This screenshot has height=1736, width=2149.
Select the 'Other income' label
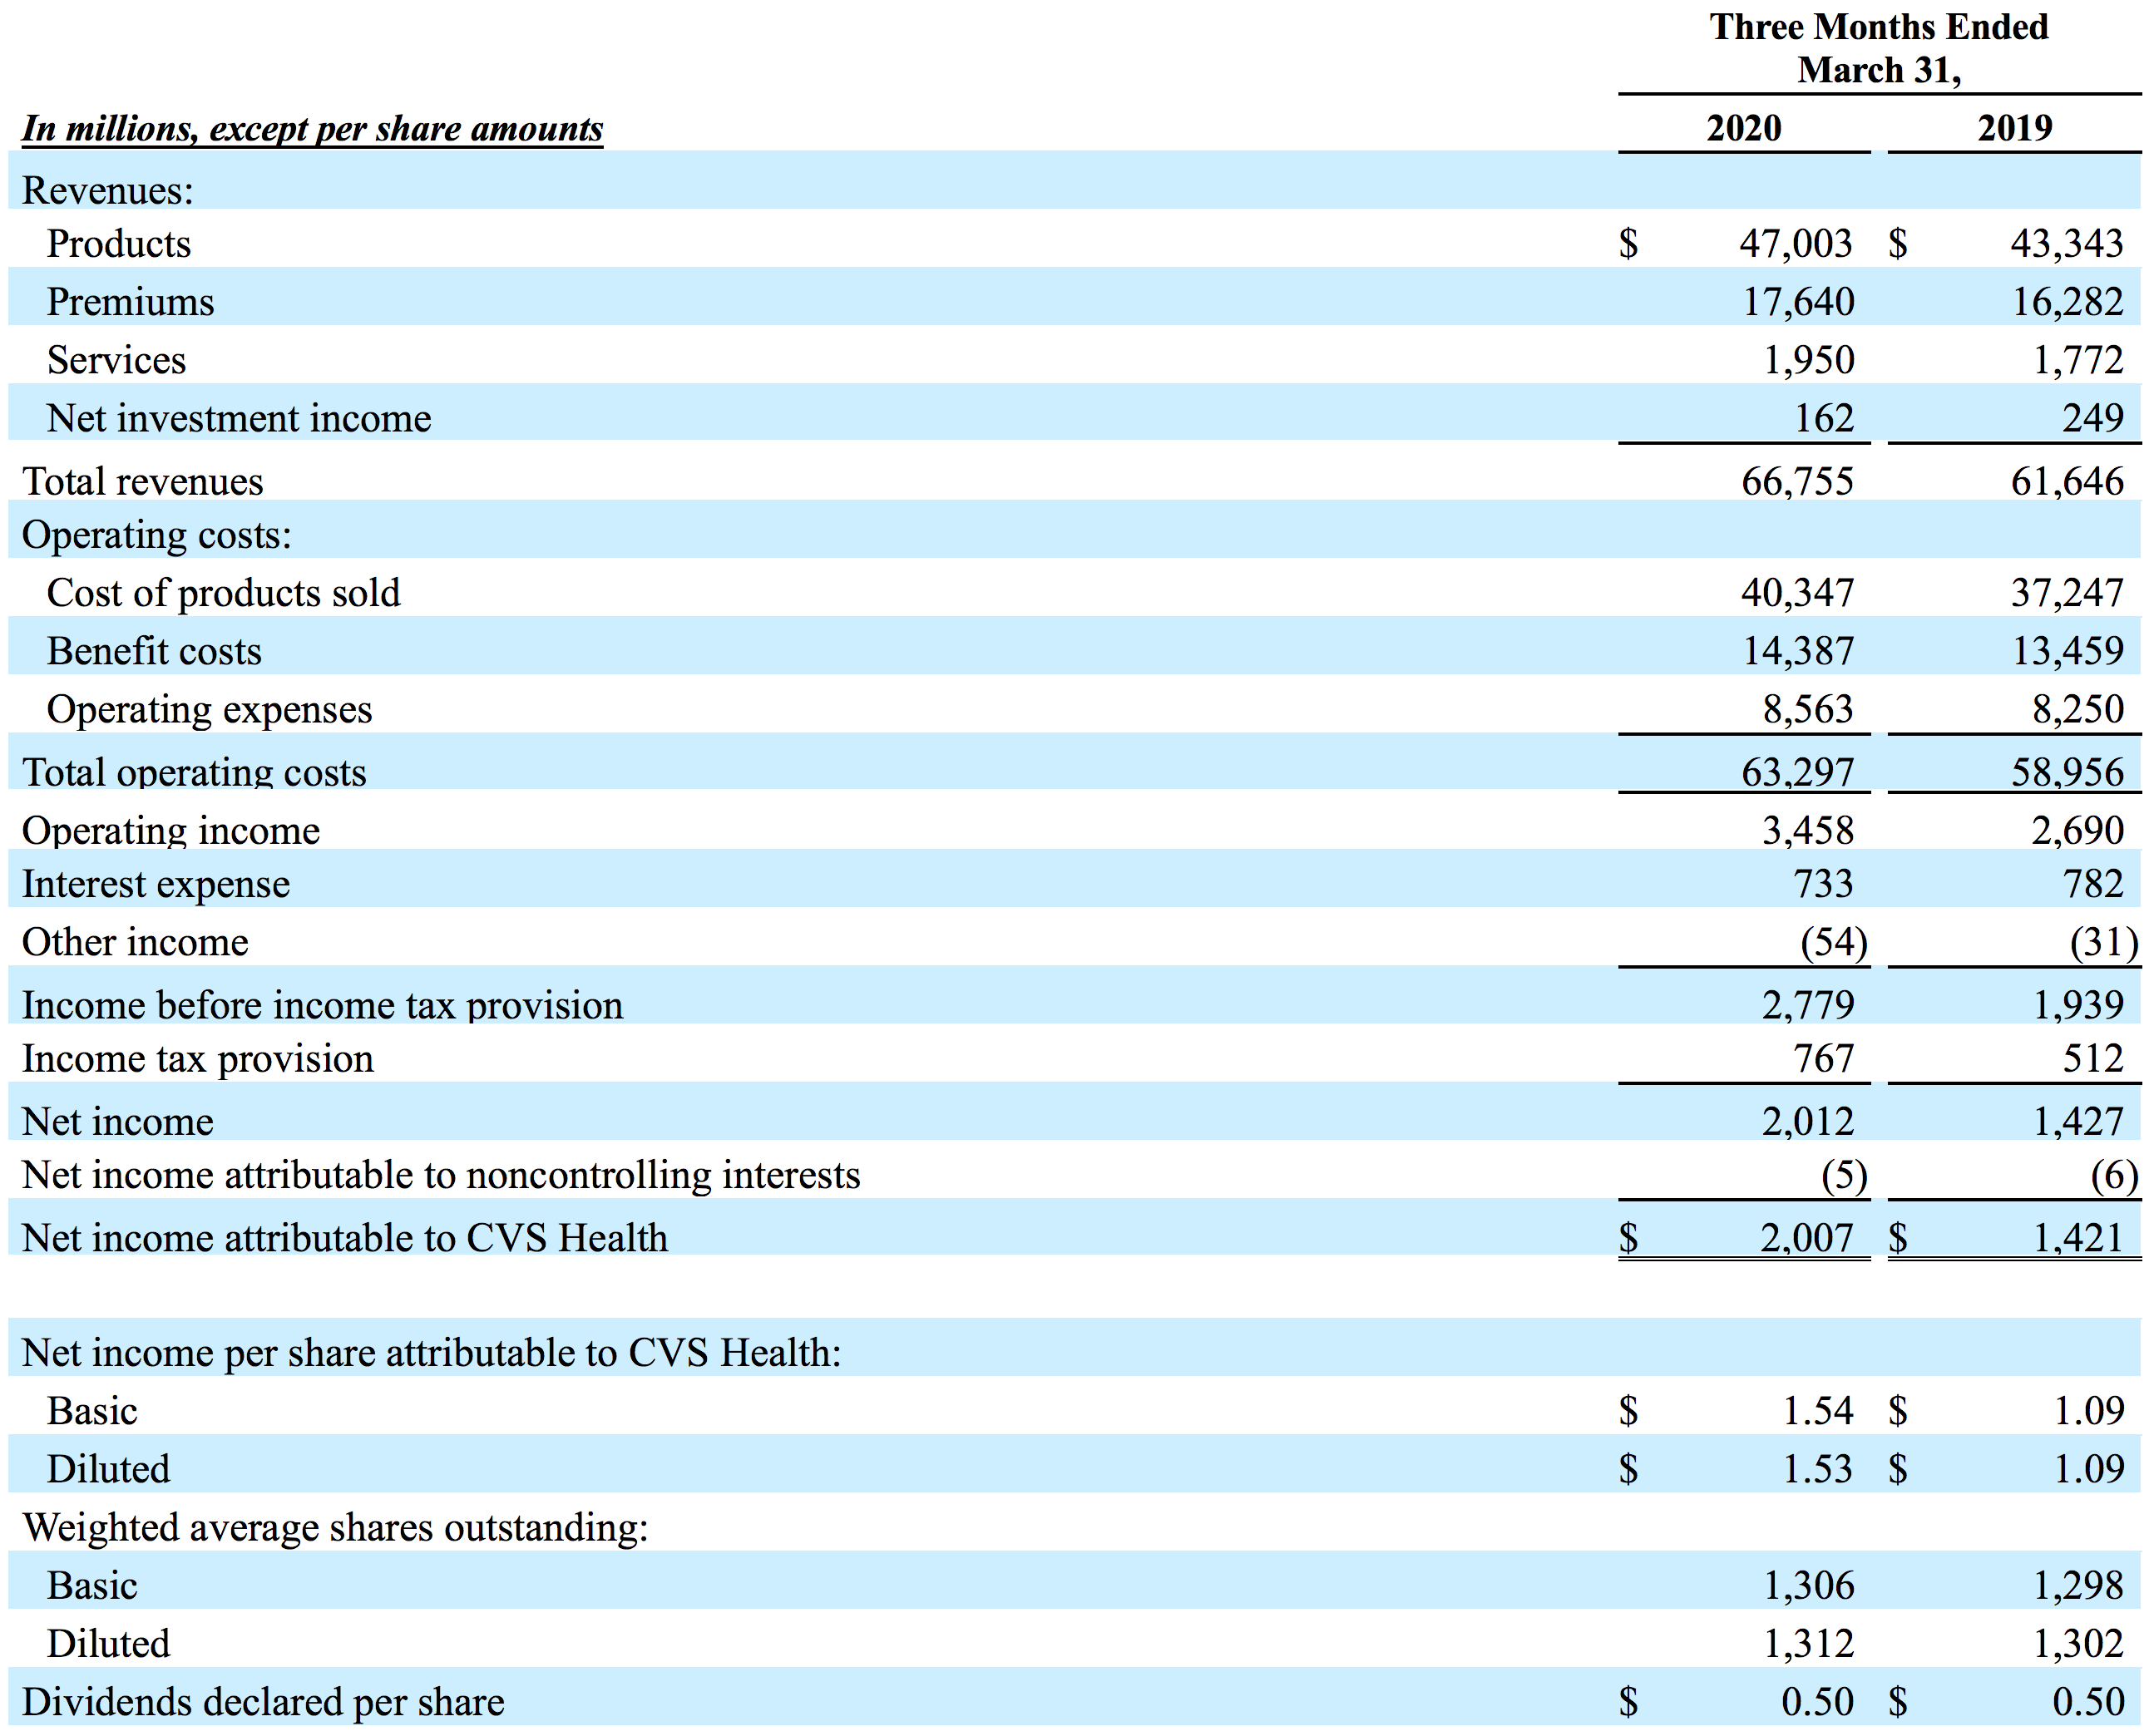click(x=135, y=941)
